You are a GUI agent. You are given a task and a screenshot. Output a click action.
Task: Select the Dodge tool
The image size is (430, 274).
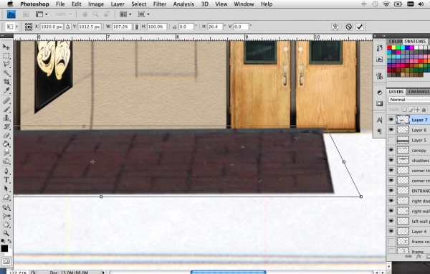tap(6, 161)
